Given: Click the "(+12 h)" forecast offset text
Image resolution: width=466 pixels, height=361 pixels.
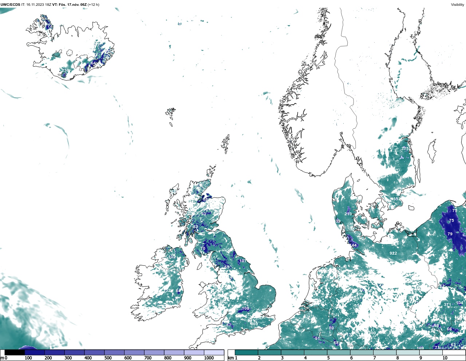Looking at the screenshot, I should coord(93,5).
